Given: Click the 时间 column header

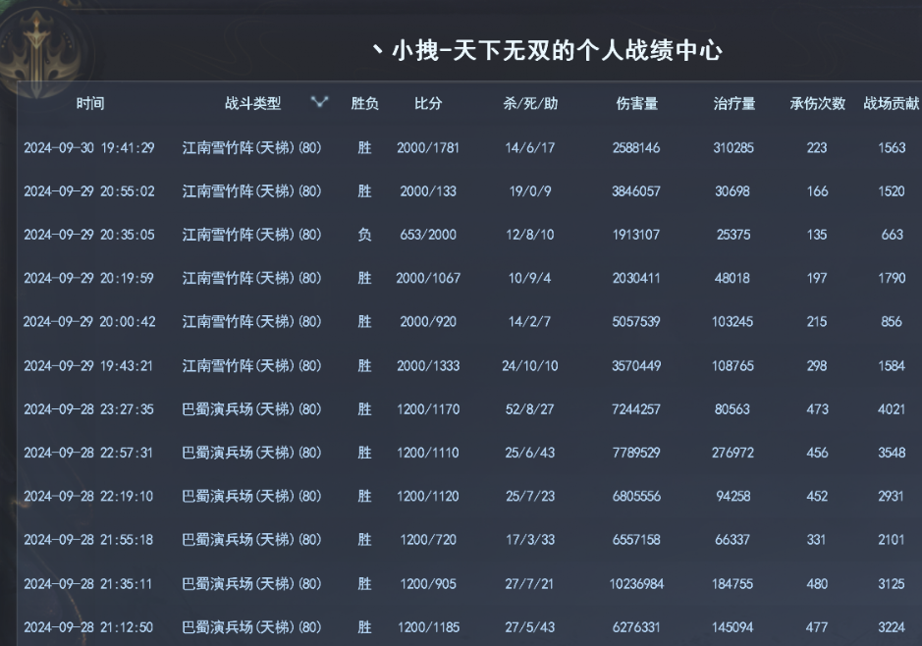Looking at the screenshot, I should coord(90,103).
